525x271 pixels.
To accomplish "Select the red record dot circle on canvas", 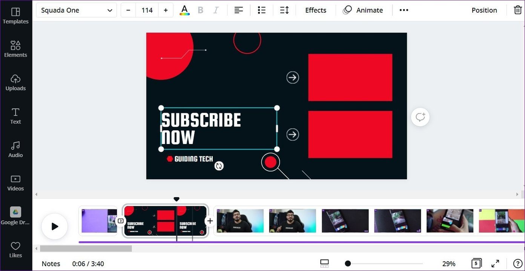I will 270,162.
